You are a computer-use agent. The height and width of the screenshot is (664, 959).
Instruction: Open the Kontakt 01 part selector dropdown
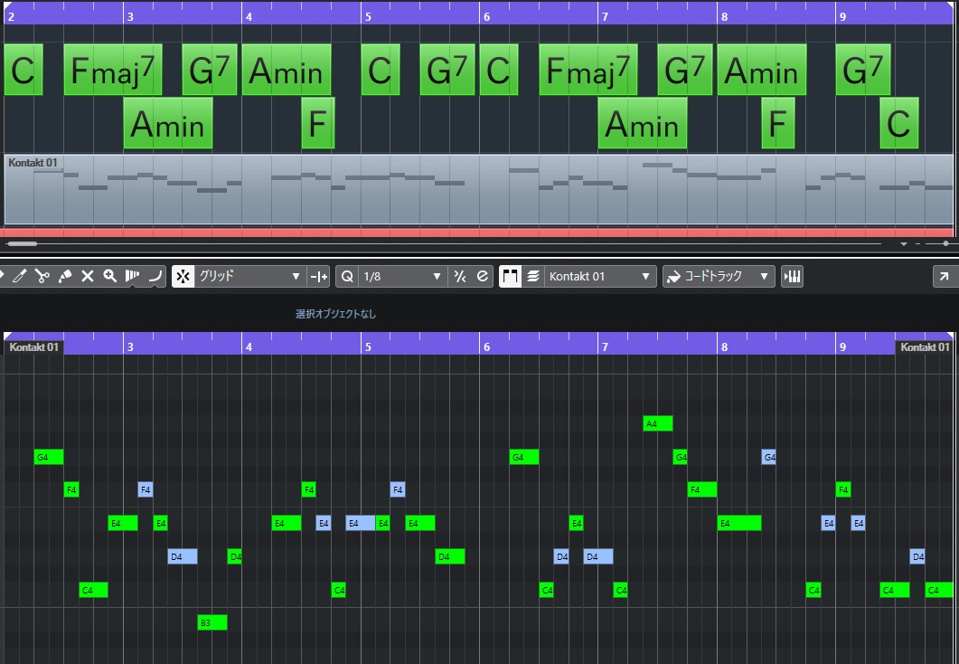tap(600, 277)
